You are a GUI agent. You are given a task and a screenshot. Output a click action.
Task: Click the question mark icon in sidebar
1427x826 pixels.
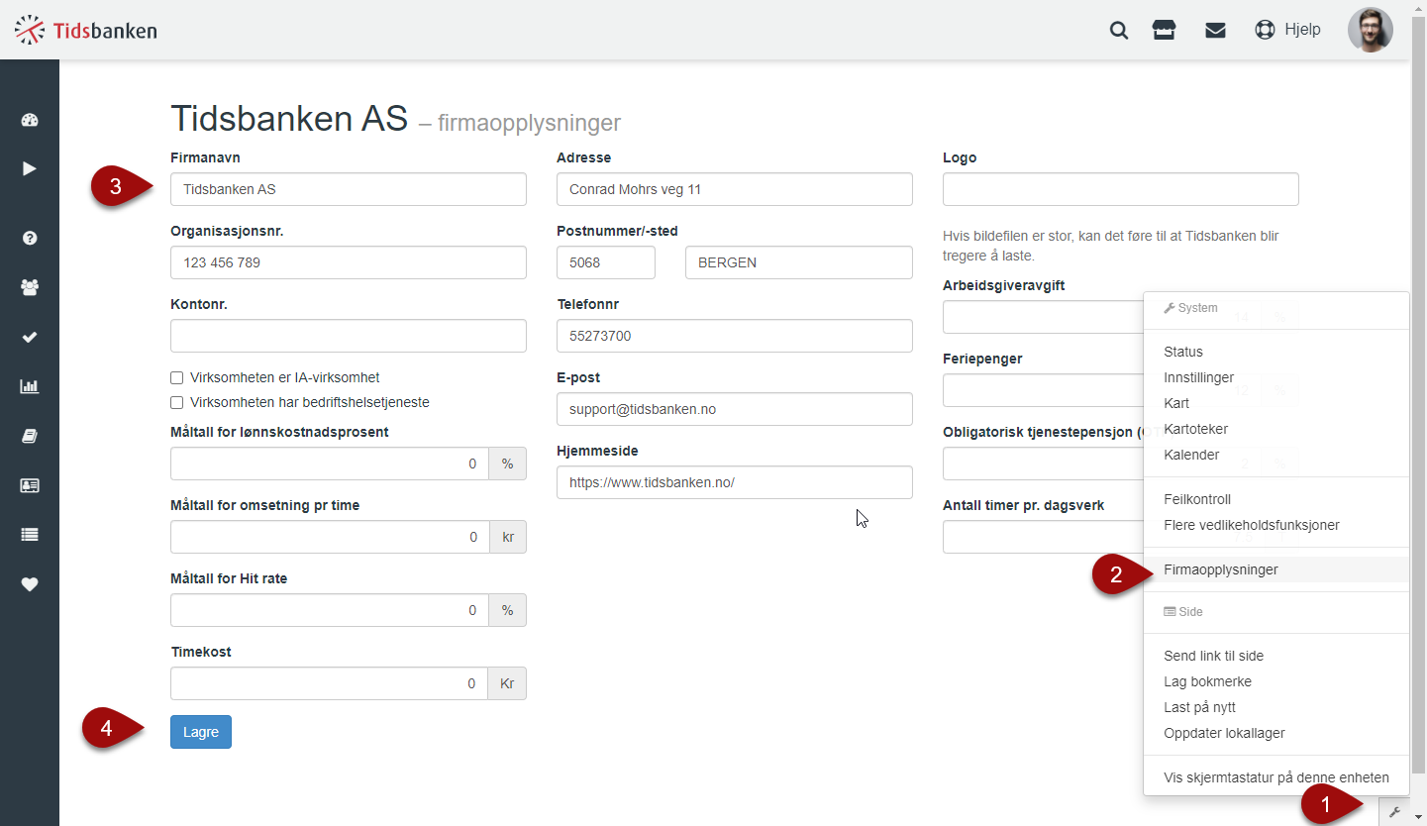click(x=30, y=239)
